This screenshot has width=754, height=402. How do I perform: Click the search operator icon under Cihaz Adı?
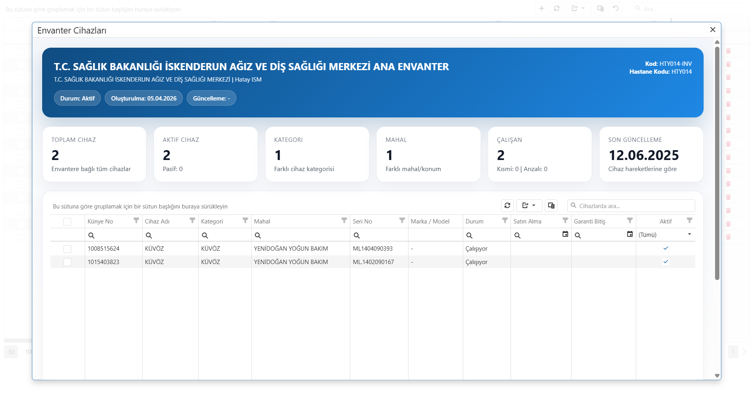(149, 235)
